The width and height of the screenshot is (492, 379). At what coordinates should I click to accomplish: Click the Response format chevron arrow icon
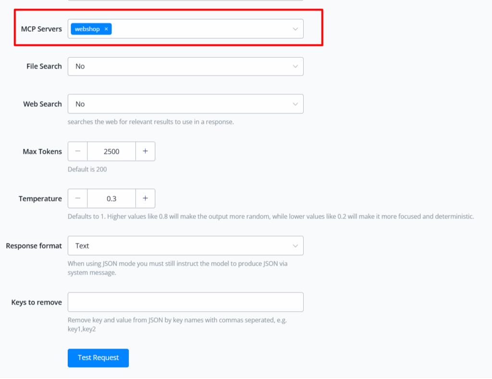295,246
